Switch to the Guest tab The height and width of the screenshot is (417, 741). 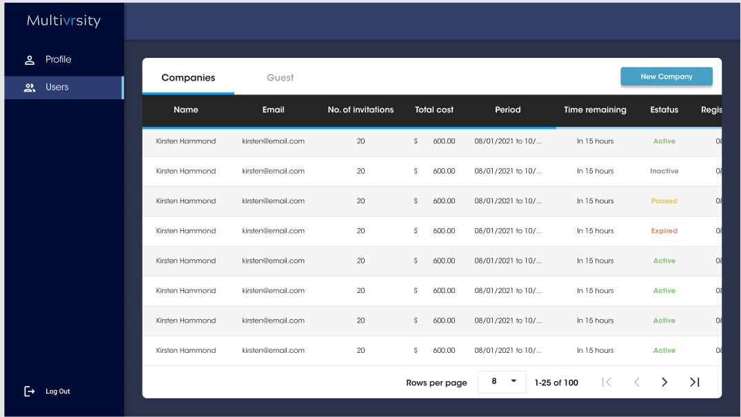click(x=281, y=78)
